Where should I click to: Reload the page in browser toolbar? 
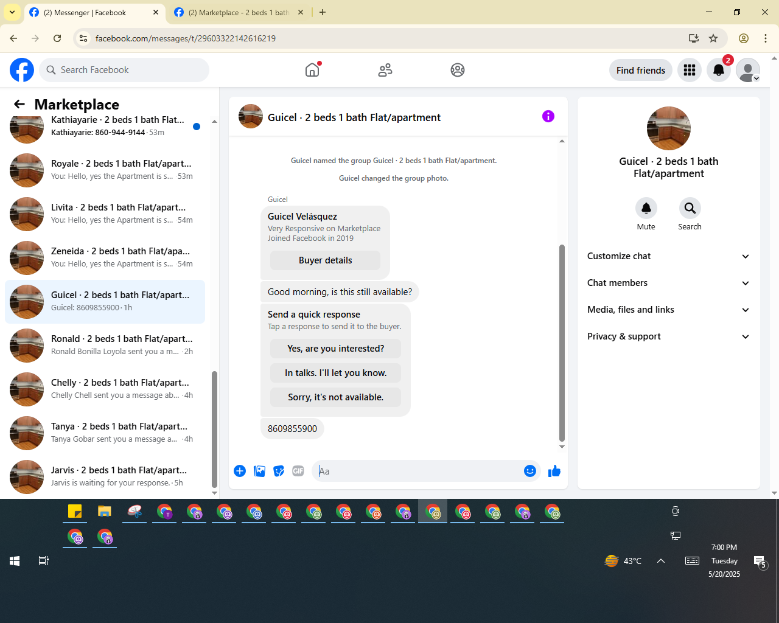tap(57, 38)
